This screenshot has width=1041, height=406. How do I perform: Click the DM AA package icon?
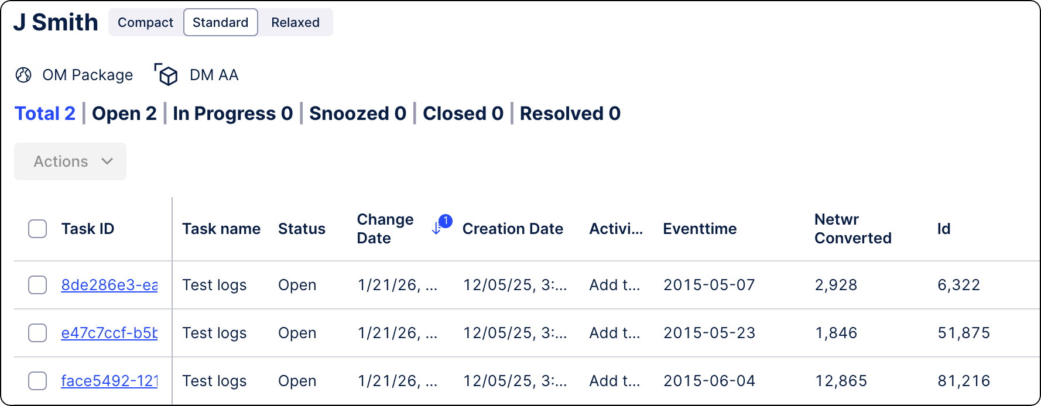(166, 75)
